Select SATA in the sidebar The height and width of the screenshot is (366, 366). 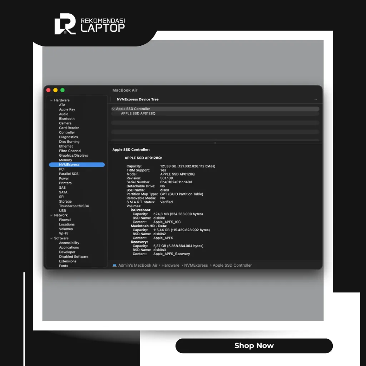click(x=63, y=192)
